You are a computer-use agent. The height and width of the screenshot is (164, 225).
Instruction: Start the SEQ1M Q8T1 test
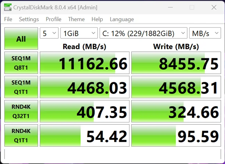tap(21, 63)
